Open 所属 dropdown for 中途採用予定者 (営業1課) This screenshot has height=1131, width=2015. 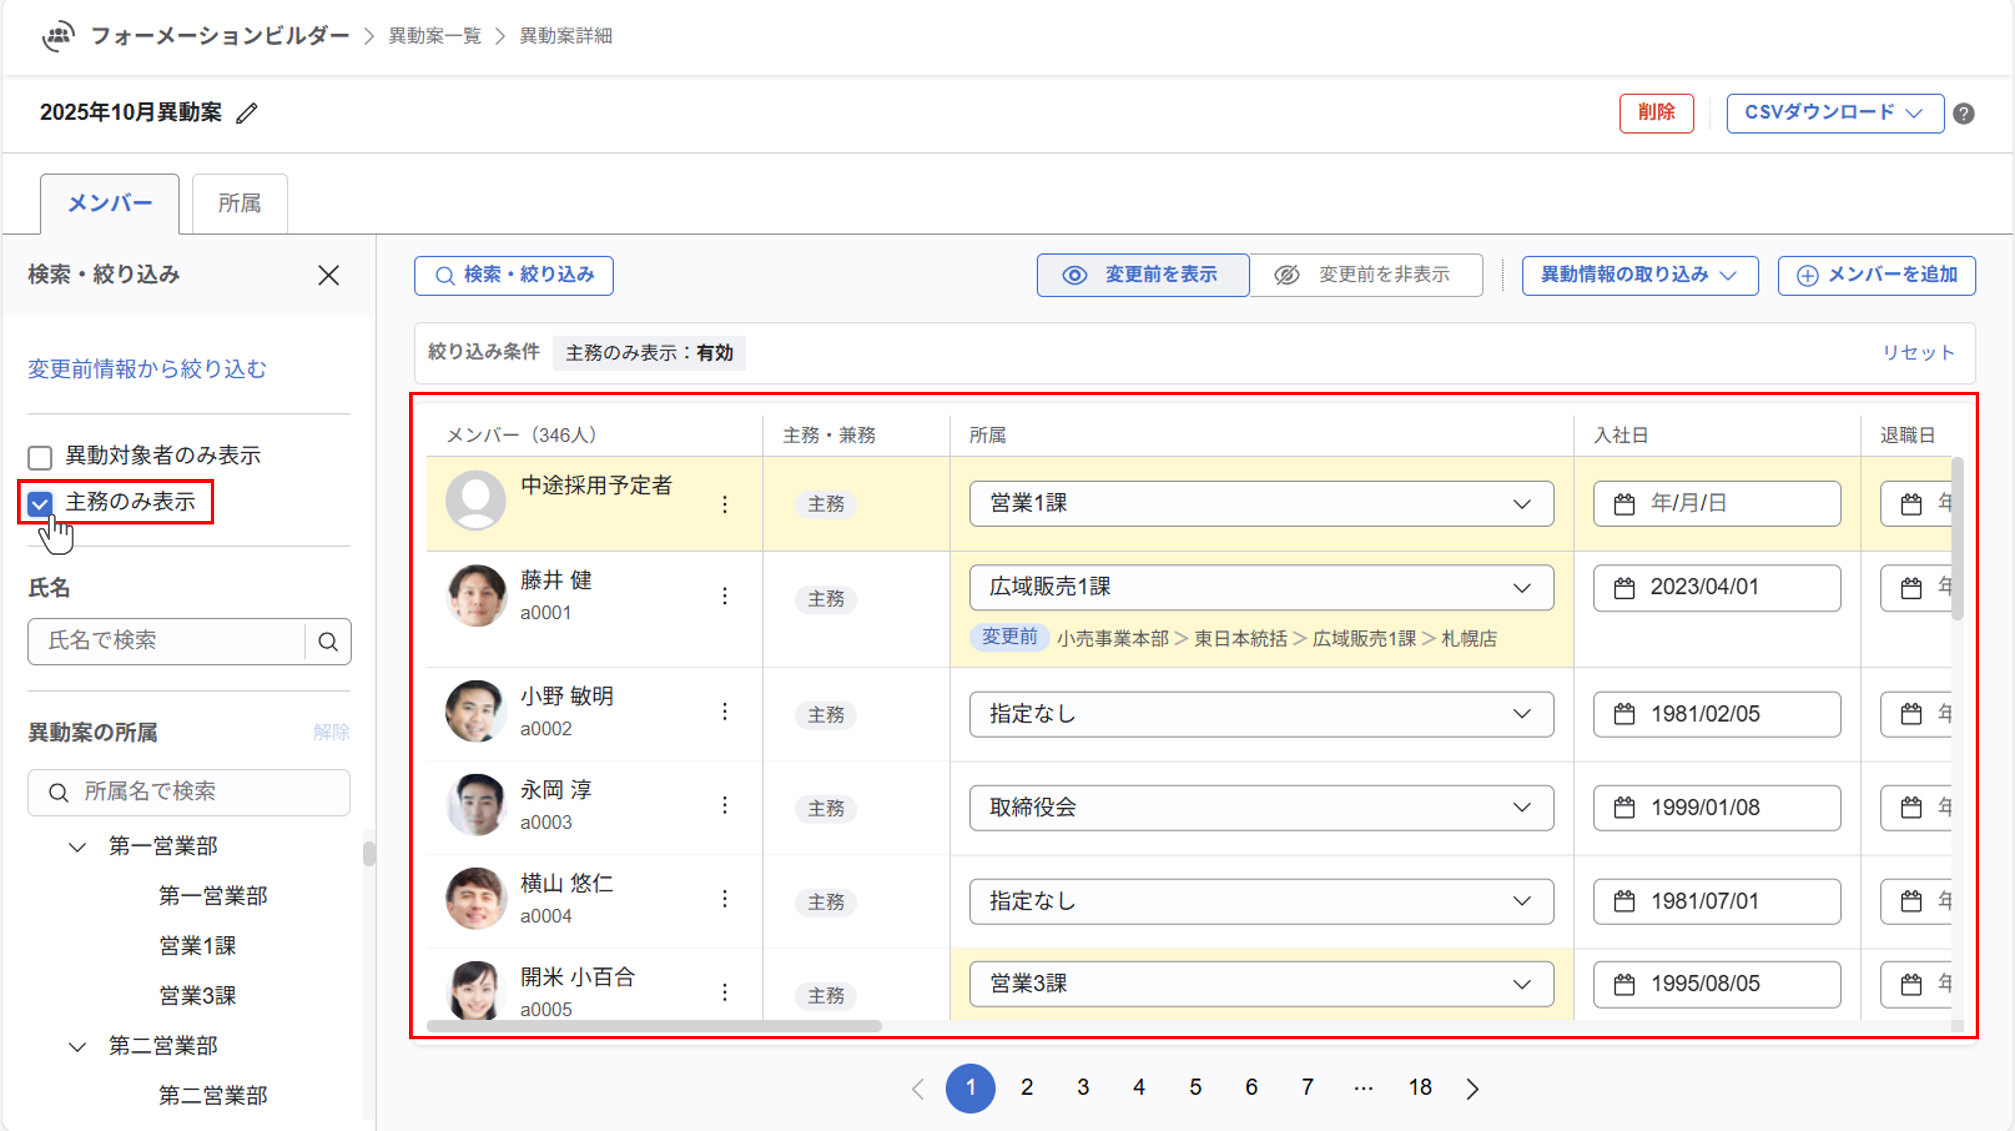pyautogui.click(x=1260, y=503)
